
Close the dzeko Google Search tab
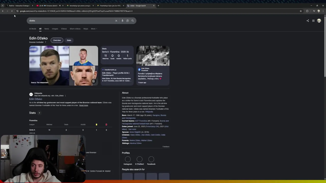click(x=154, y=6)
